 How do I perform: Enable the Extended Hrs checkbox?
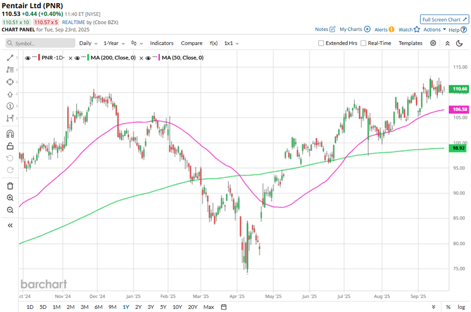pyautogui.click(x=321, y=44)
